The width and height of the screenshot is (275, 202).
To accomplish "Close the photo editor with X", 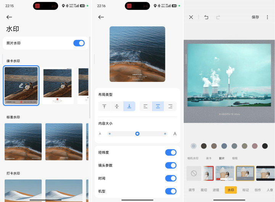I will click(191, 17).
